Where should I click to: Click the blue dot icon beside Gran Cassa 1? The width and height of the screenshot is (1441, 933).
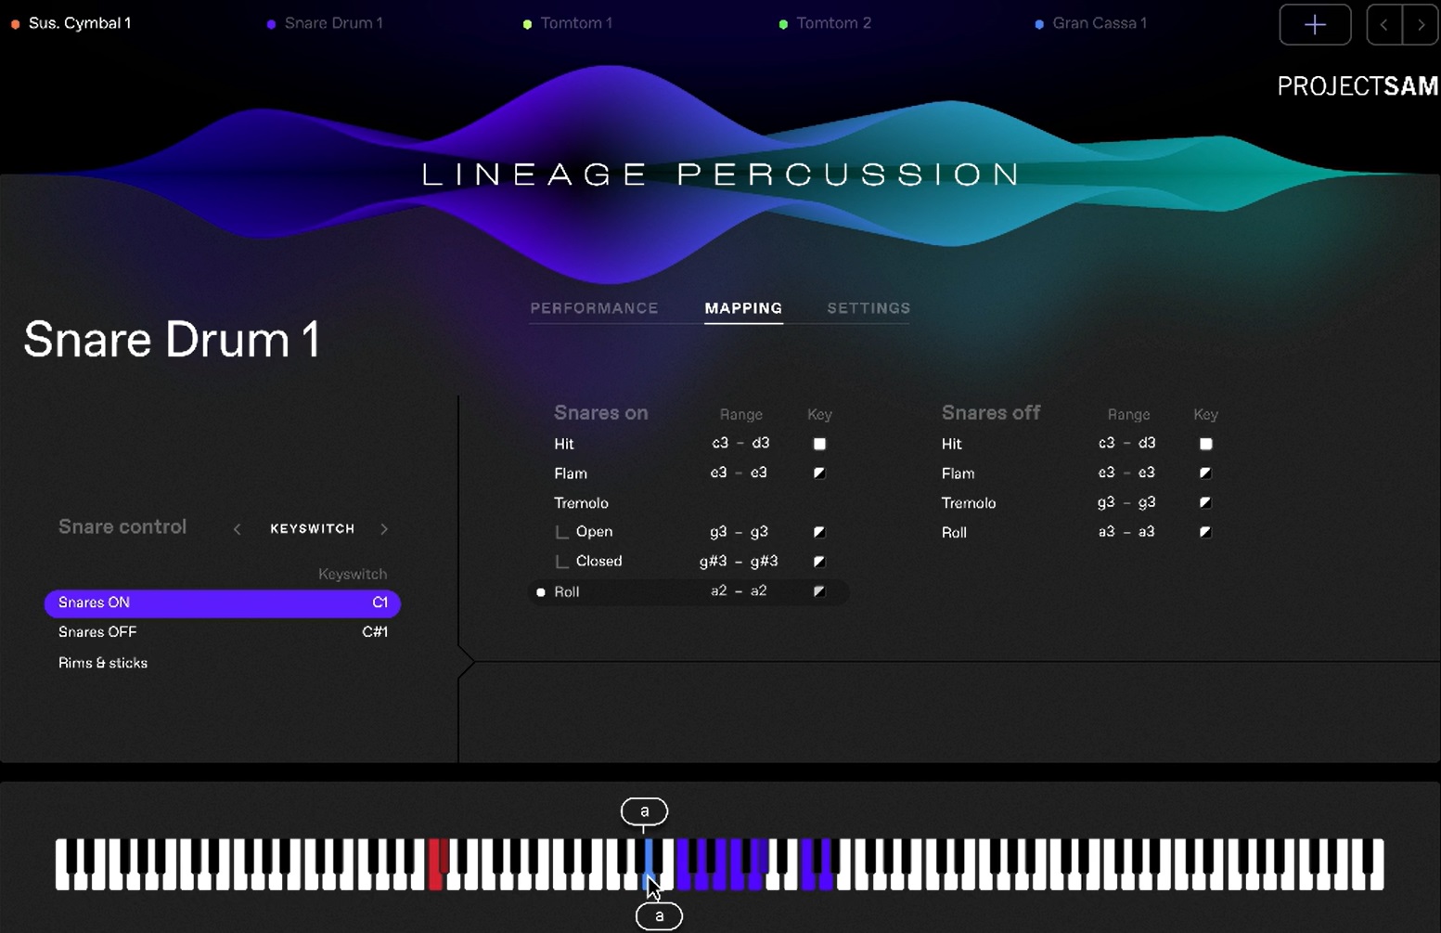(1039, 23)
